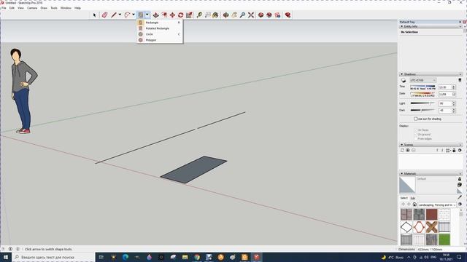The height and width of the screenshot is (262, 467).
Task: Open the Draw menu
Action: [x=44, y=8]
